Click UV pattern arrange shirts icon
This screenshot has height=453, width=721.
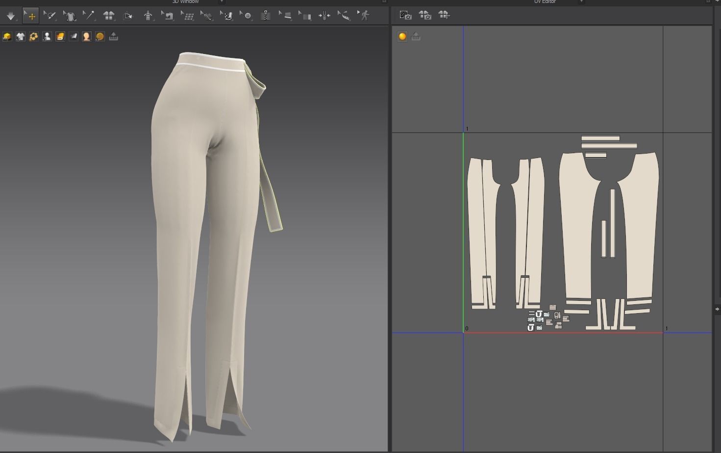click(x=444, y=15)
